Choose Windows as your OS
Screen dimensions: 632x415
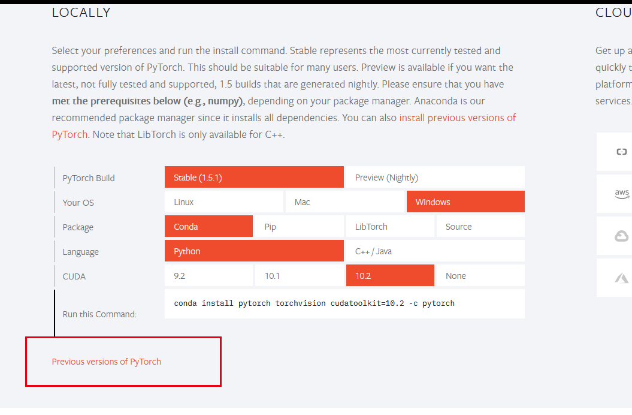point(465,202)
